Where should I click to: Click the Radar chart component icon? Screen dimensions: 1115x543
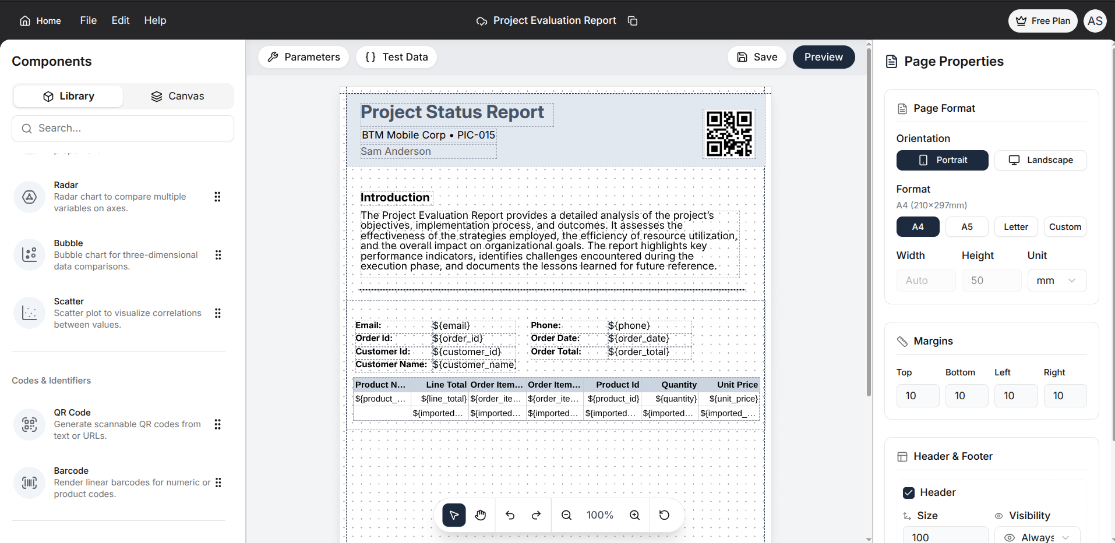point(29,197)
